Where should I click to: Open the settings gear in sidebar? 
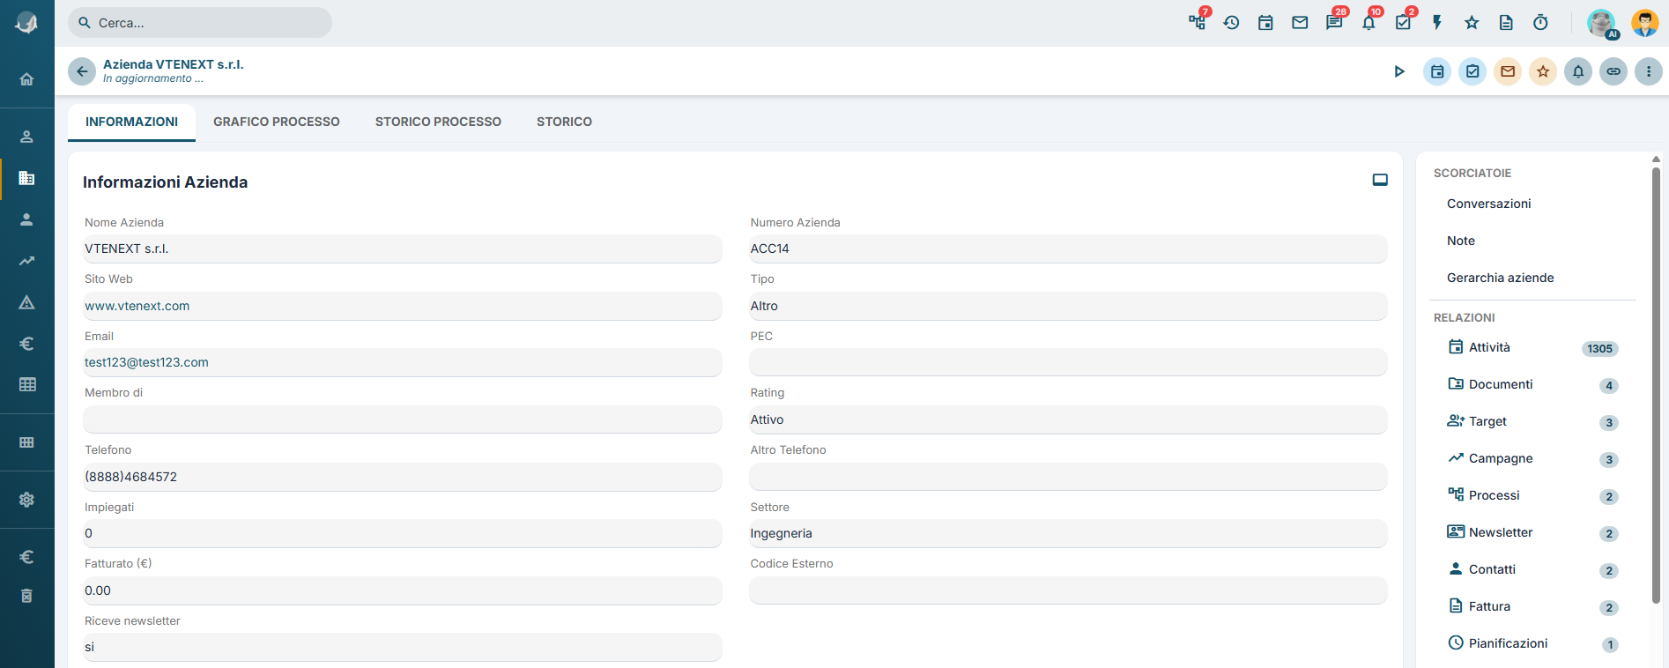27,500
